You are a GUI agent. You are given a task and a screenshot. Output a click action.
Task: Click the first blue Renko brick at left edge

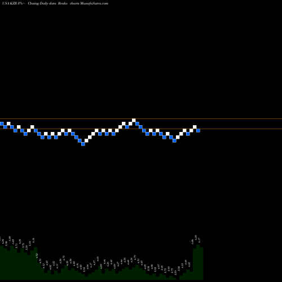click(x=2, y=124)
